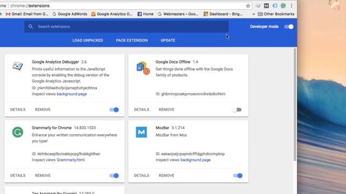Disable MozBar extension toggle

pos(238,176)
